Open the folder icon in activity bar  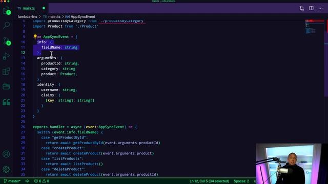tap(6, 86)
